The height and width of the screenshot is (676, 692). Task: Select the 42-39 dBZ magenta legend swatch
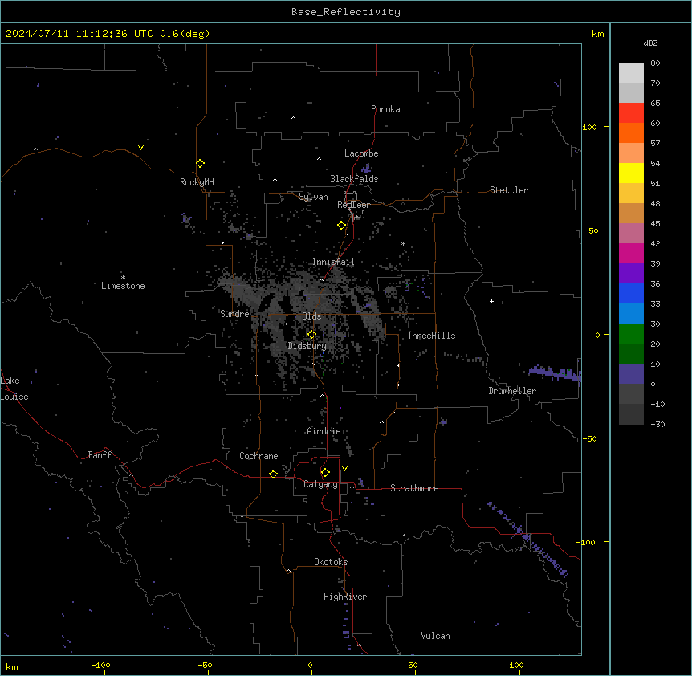(631, 253)
